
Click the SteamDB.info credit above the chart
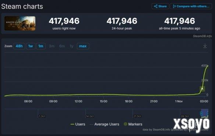202,36
